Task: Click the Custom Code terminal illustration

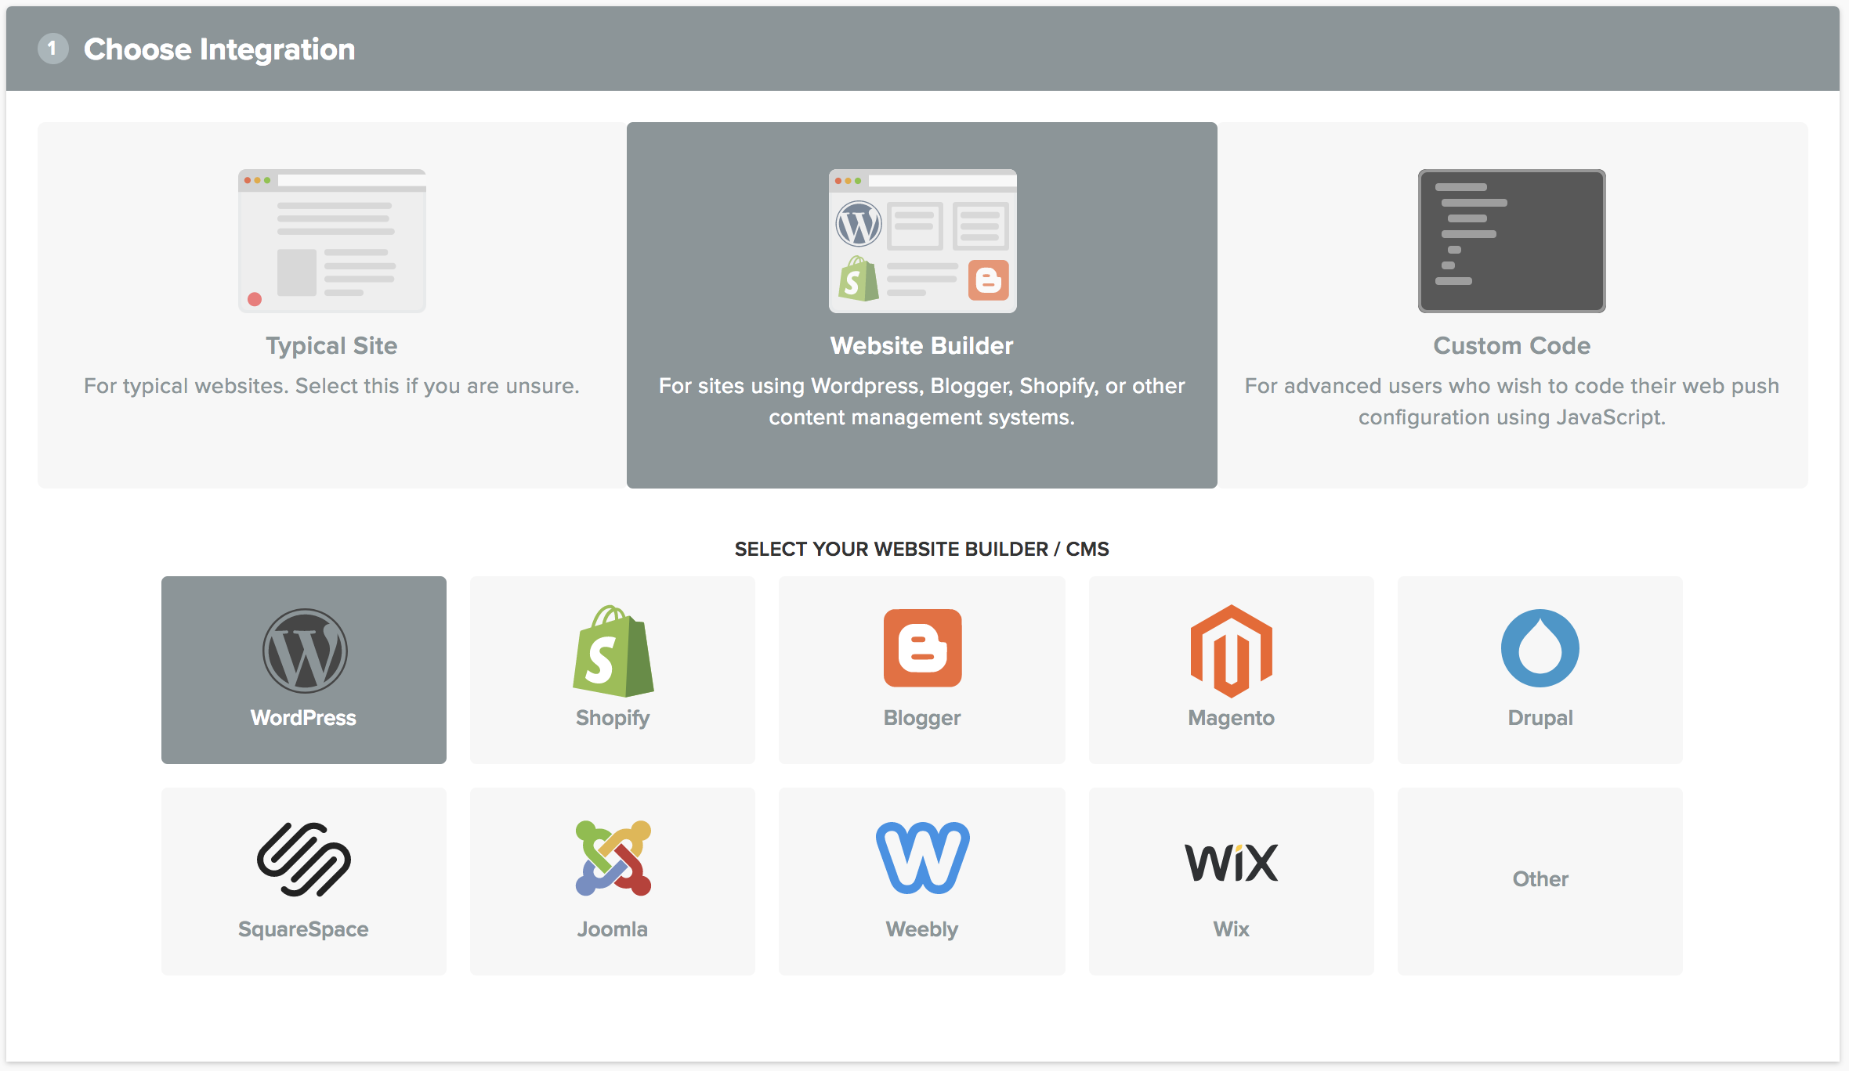Action: pyautogui.click(x=1511, y=241)
